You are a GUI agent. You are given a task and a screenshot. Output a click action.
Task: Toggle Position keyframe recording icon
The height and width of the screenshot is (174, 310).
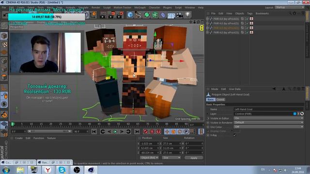(x=167, y=131)
